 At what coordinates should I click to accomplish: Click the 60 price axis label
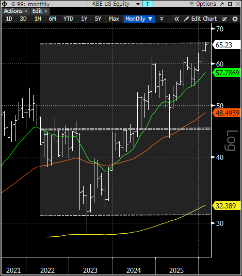pos(220,64)
